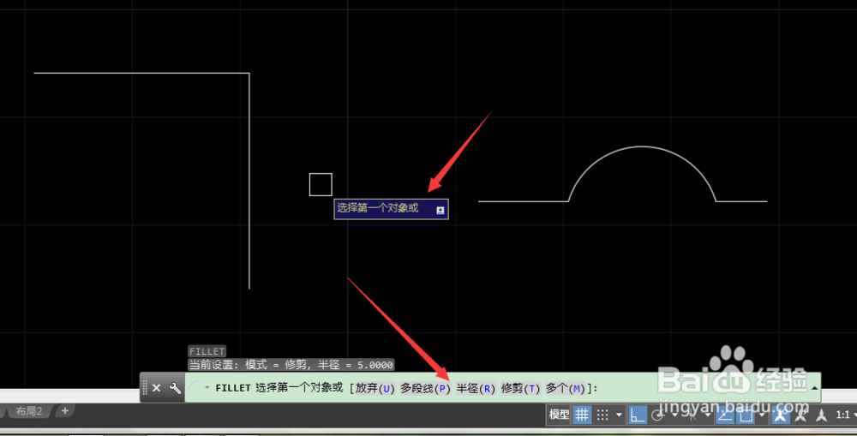Choose the 放弃(U) option
857x436 pixels.
[375, 389]
